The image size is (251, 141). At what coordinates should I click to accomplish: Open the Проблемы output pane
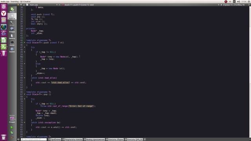[x=55, y=139]
